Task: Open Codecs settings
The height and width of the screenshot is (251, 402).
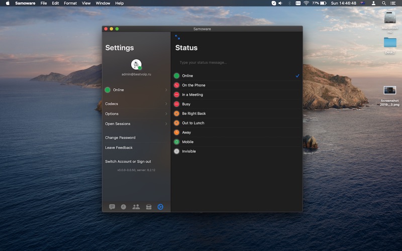Action: [136, 104]
